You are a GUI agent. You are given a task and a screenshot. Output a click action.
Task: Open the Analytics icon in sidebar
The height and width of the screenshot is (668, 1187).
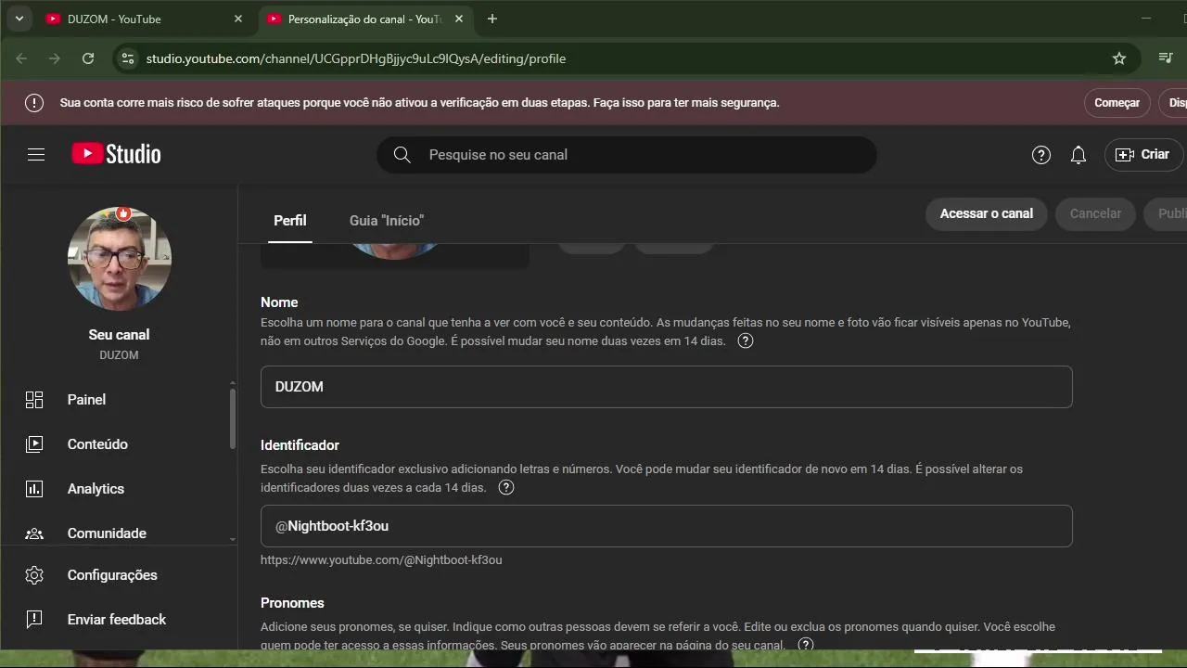pyautogui.click(x=34, y=489)
